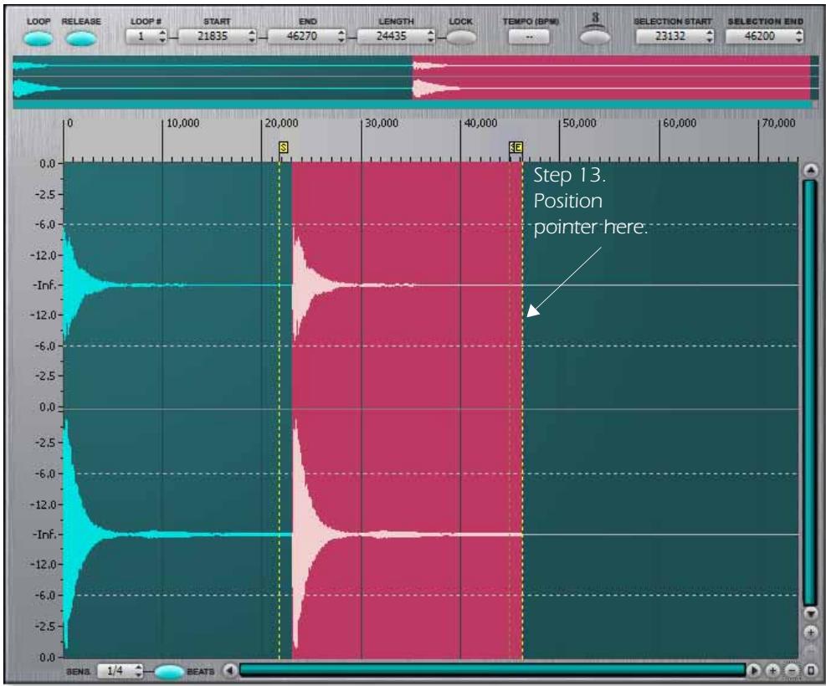Click the up arrow atop the vertical scrollbar
Screen dimensions: 826x686
tap(810, 171)
